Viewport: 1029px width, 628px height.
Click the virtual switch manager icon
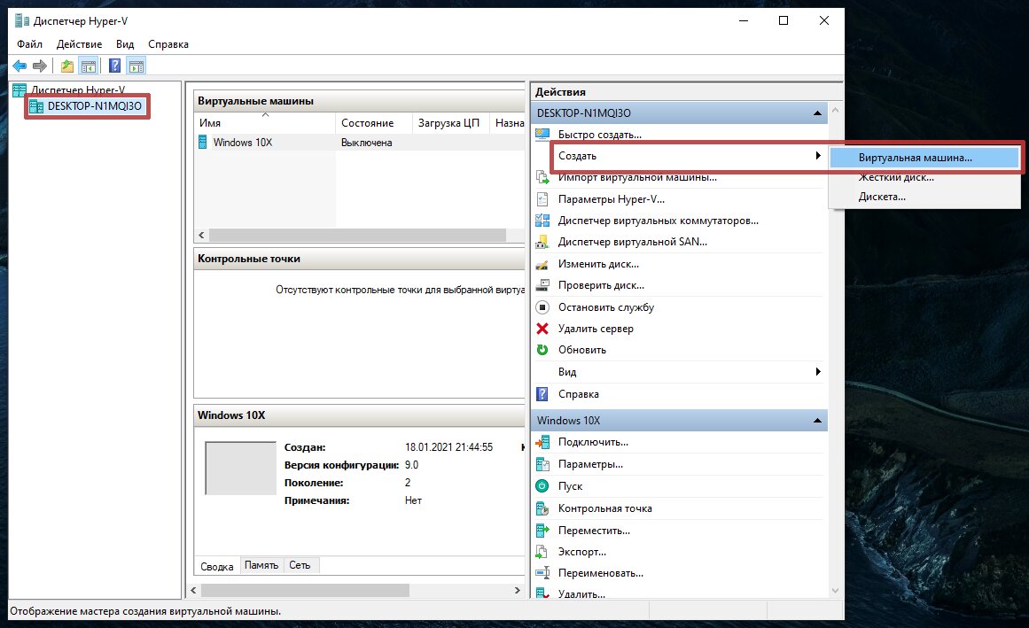point(542,221)
